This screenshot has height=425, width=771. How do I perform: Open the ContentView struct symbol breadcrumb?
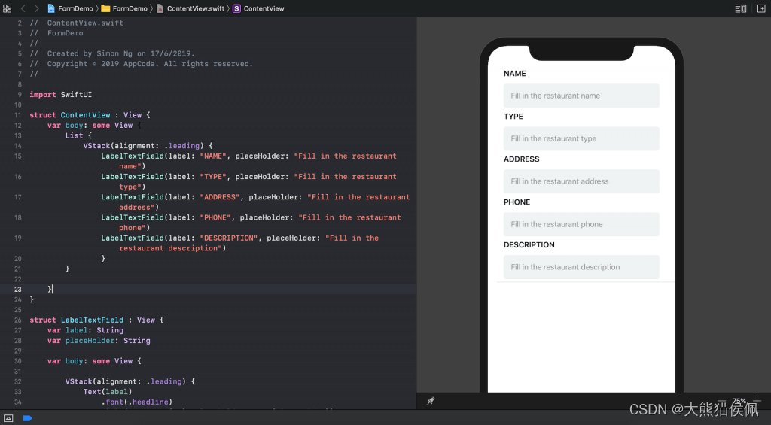coord(258,8)
